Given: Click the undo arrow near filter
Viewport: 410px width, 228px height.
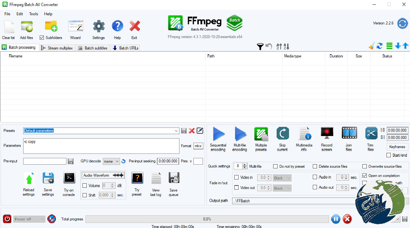Looking at the screenshot, I should [269, 47].
